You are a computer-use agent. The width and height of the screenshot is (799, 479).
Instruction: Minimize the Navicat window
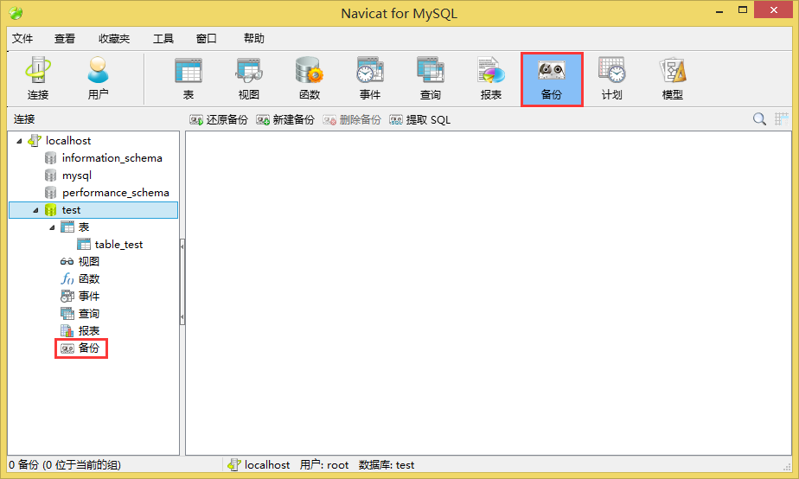click(x=719, y=10)
